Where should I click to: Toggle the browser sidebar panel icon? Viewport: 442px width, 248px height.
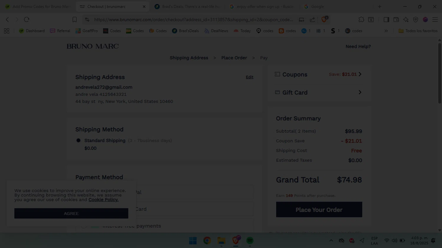point(386,19)
